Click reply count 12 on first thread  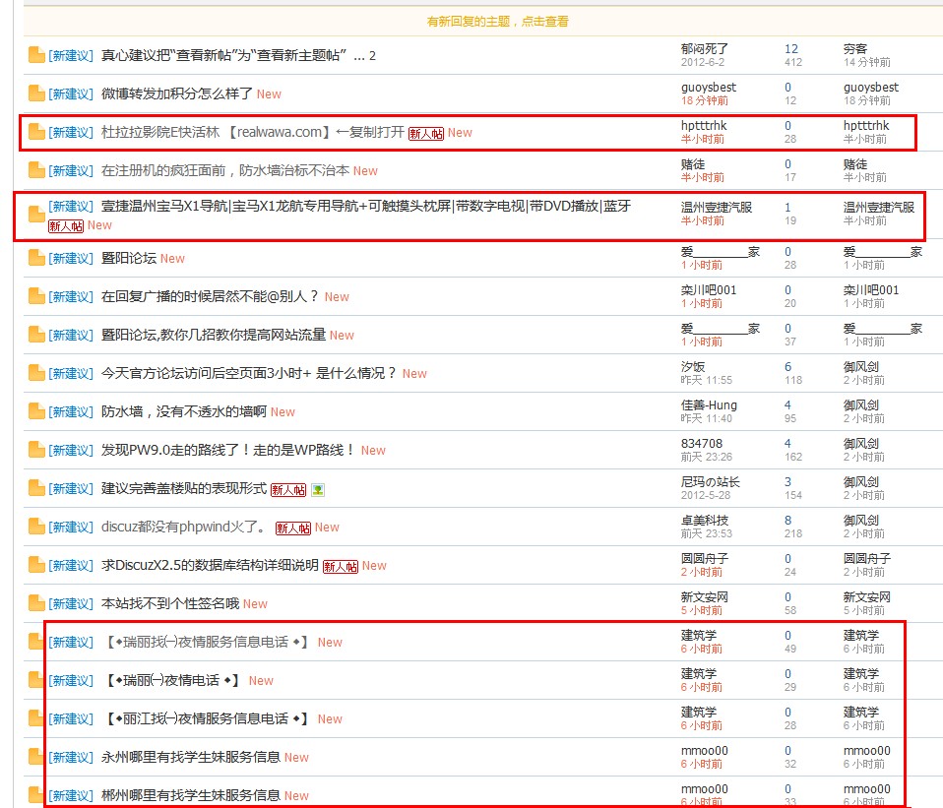pyautogui.click(x=791, y=48)
